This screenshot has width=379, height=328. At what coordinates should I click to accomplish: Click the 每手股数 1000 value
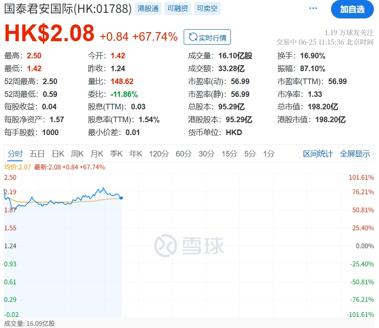point(50,132)
